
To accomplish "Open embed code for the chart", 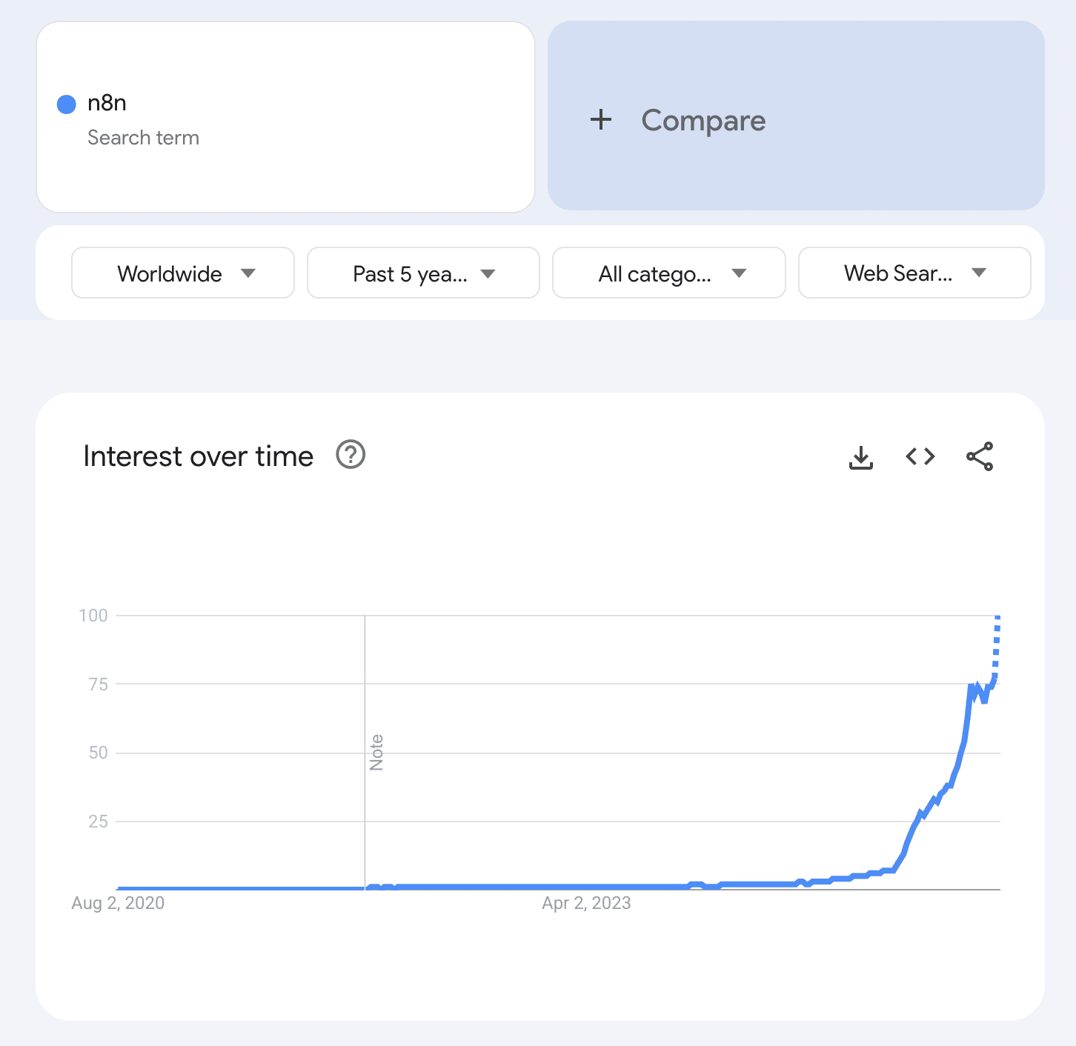I will pyautogui.click(x=920, y=456).
